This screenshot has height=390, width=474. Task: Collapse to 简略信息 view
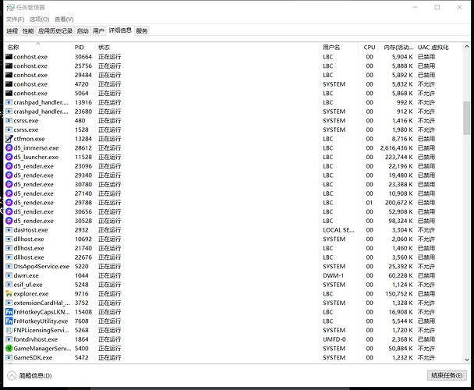30,376
